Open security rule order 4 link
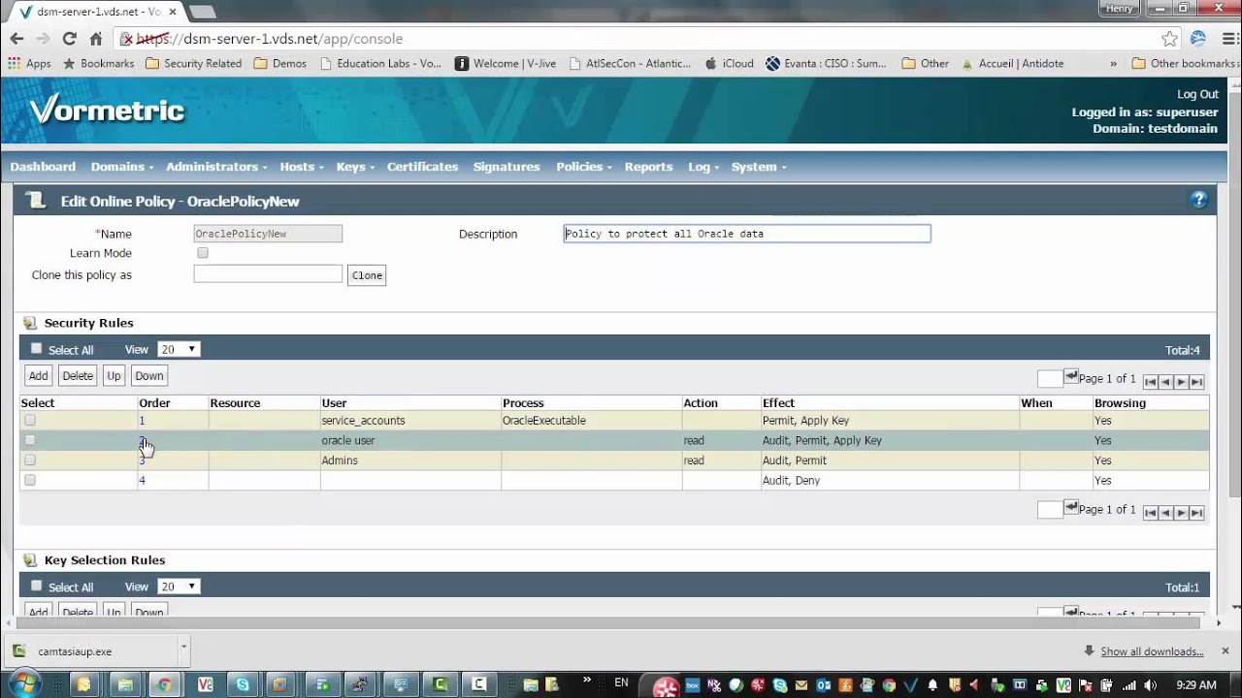The image size is (1242, 698). 142,480
